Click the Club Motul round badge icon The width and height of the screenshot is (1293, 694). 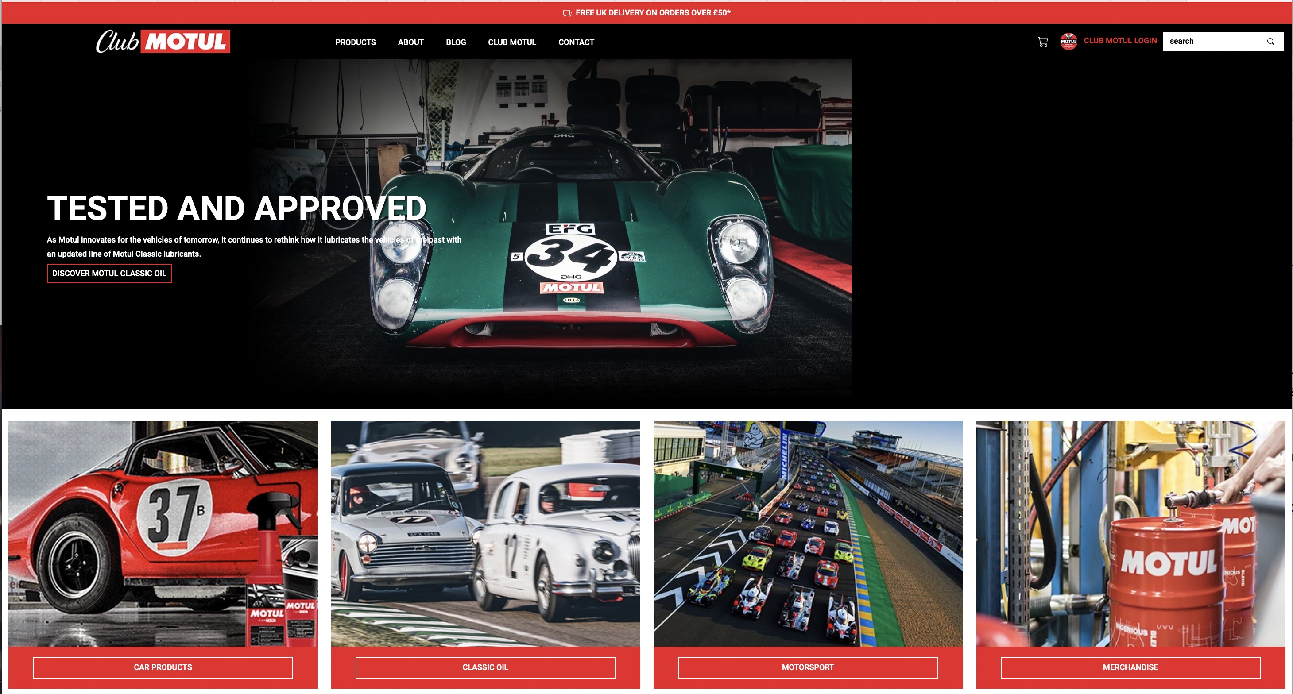pos(1068,41)
